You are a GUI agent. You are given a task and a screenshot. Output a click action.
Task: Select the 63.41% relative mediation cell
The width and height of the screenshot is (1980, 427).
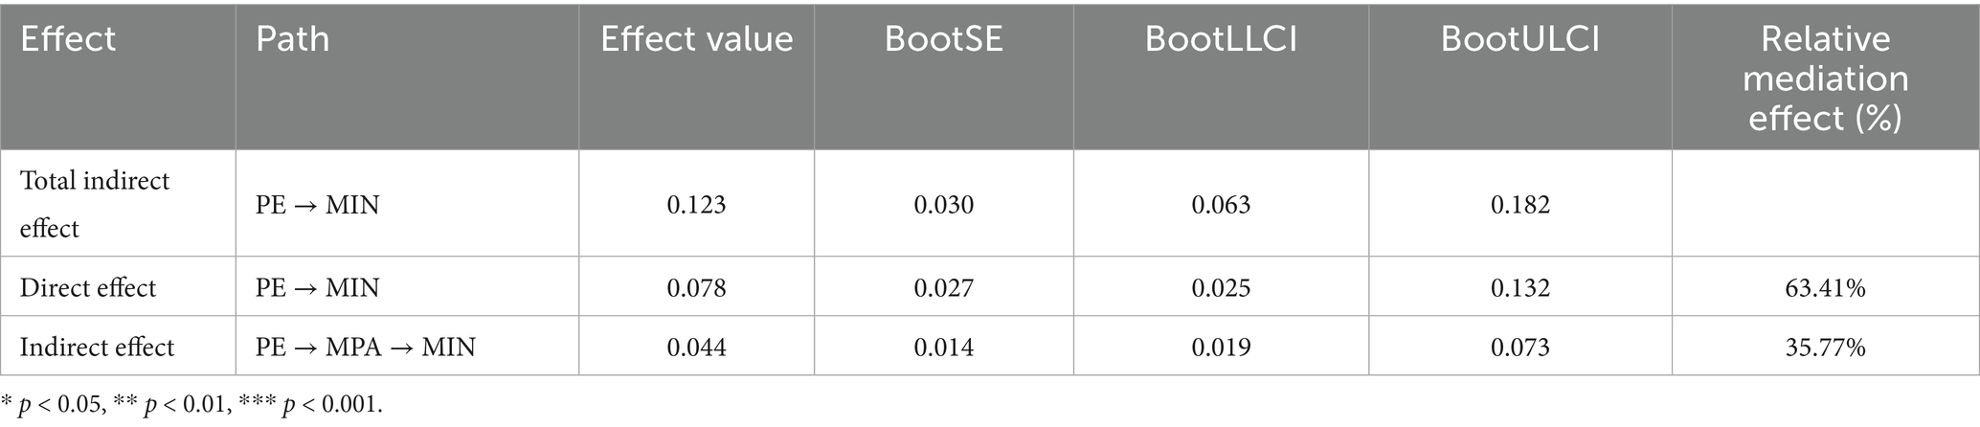[x=1825, y=287]
